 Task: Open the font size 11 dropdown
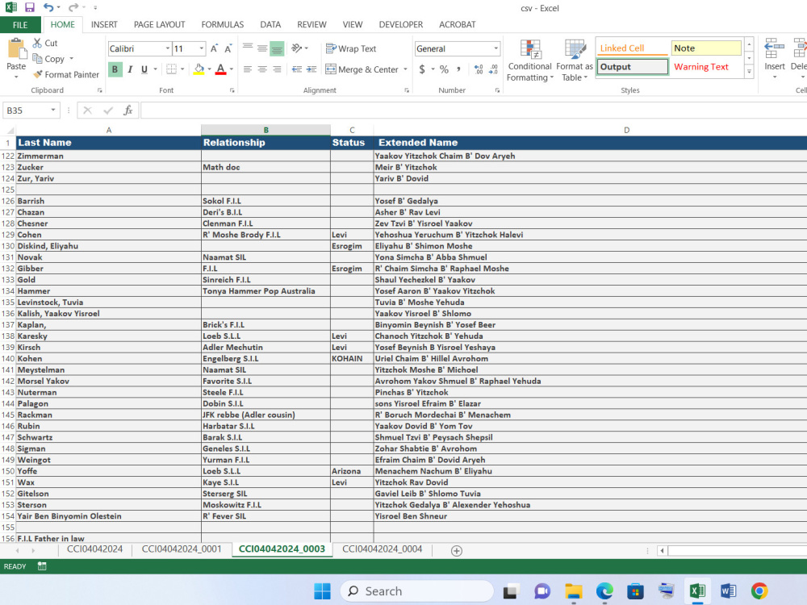click(x=202, y=48)
